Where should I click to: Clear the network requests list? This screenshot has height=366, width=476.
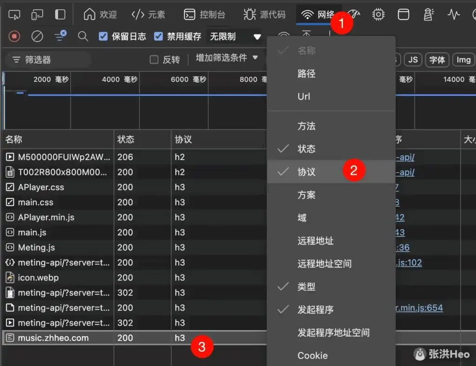(x=38, y=36)
